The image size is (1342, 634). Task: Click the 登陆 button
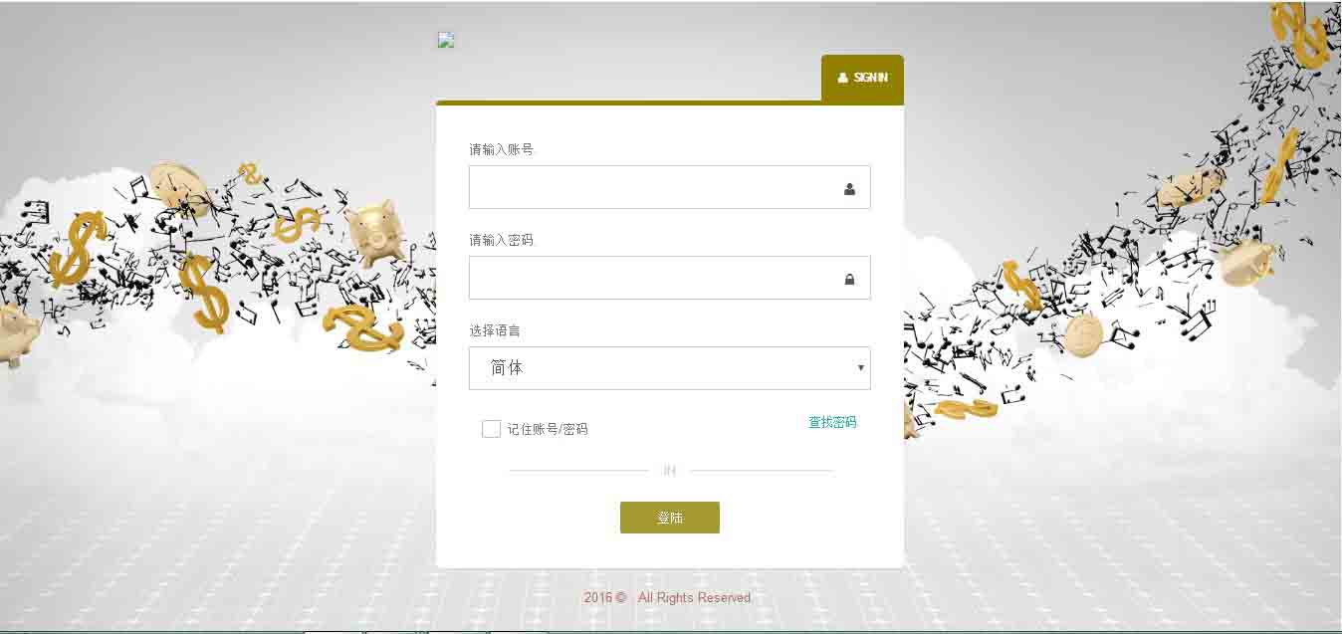click(x=670, y=518)
